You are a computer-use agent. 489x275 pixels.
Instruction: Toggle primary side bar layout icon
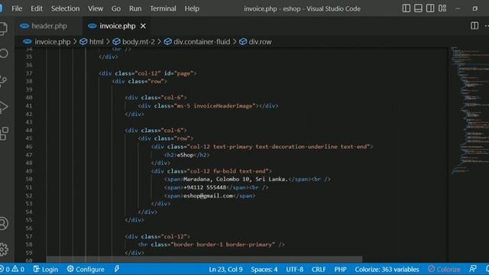pos(406,8)
